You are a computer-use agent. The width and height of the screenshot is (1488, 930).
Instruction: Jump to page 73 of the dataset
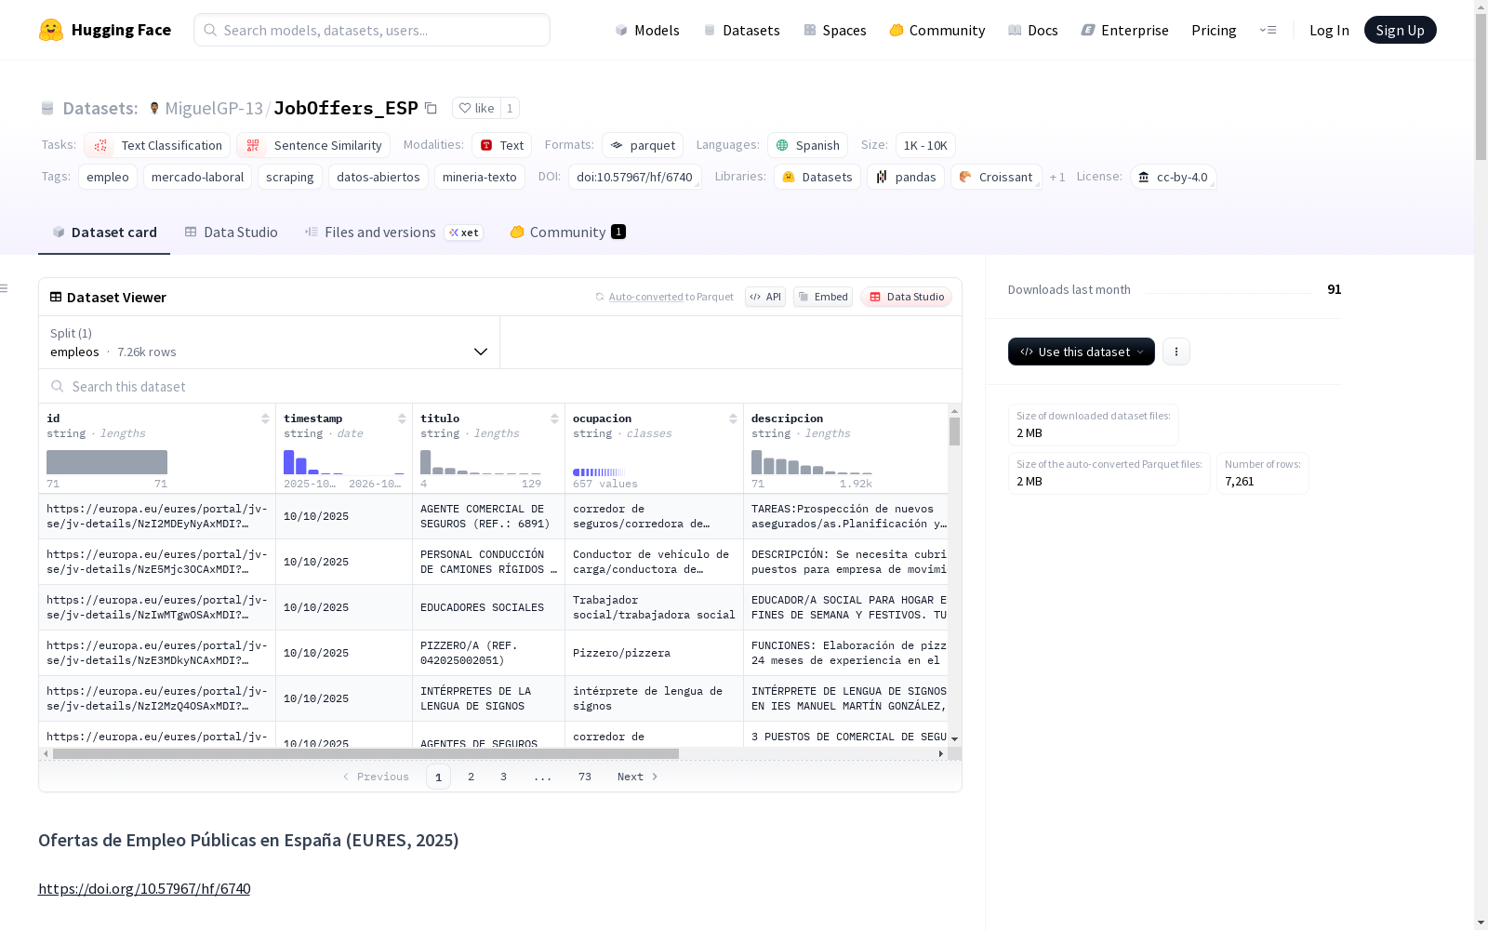coord(585,777)
